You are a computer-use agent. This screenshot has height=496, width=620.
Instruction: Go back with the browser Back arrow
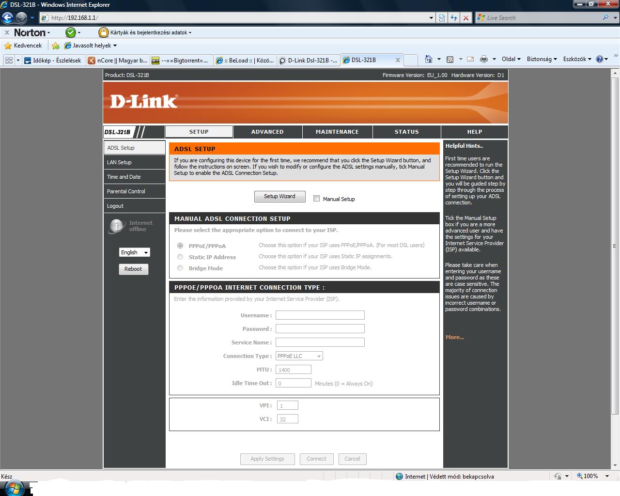[7, 18]
